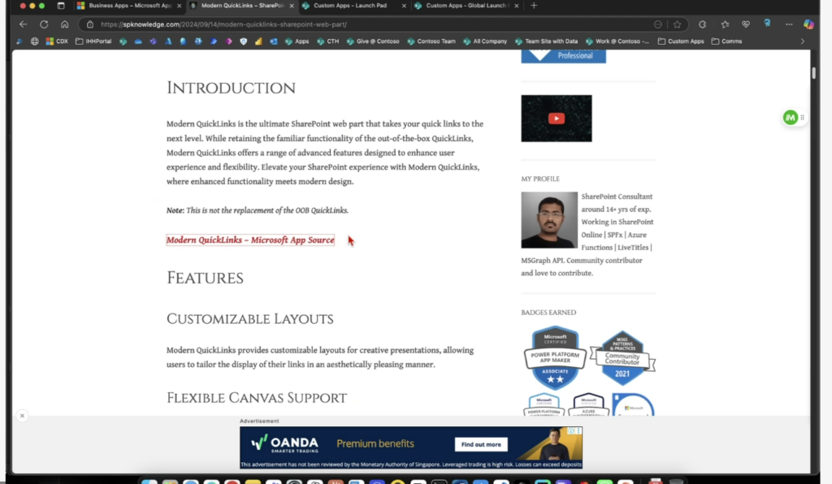The width and height of the screenshot is (832, 484).
Task: Open the Give @ Contoso bookmark
Action: 372,41
